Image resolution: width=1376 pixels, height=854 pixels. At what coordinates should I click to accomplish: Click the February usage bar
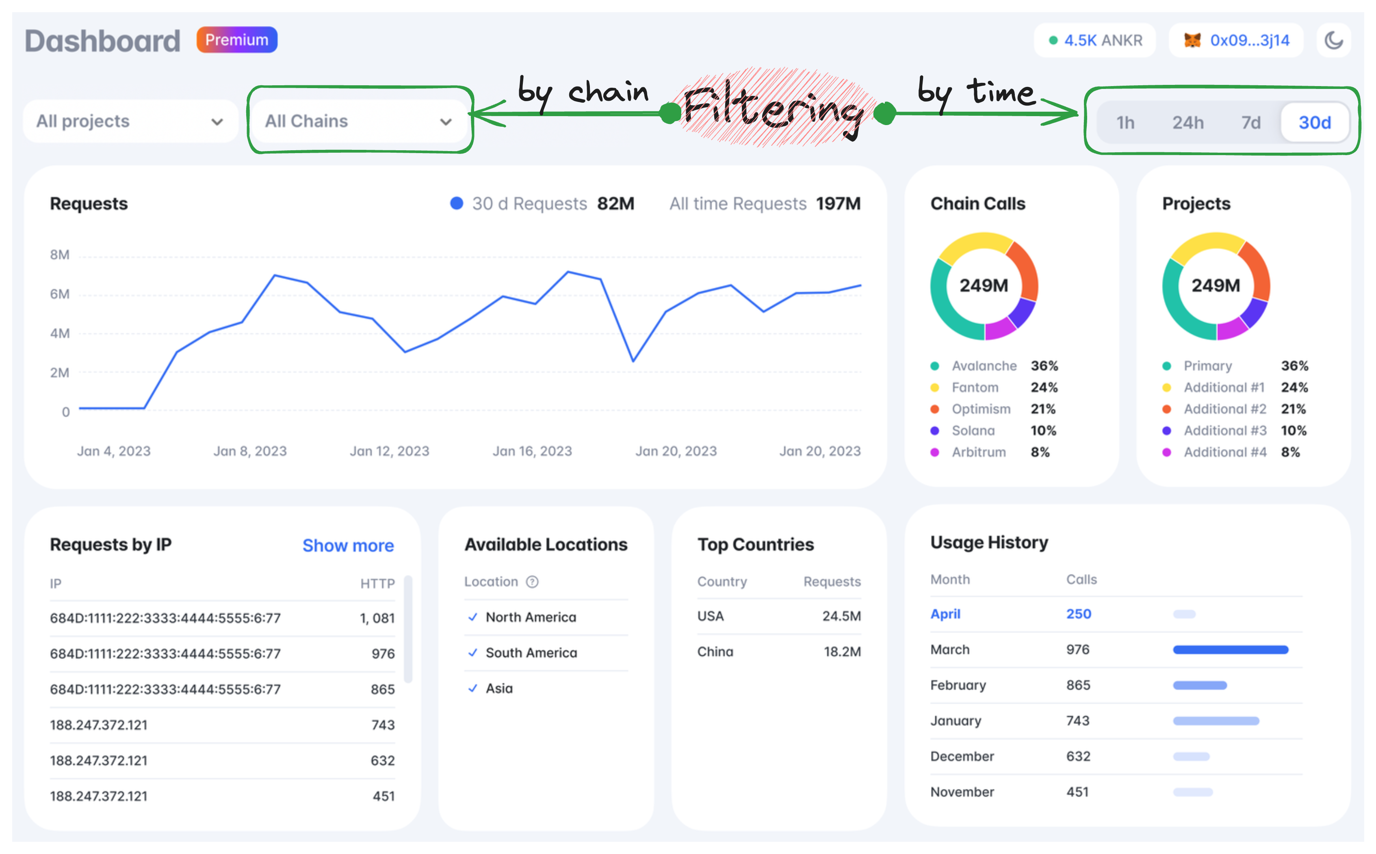pyautogui.click(x=1200, y=685)
